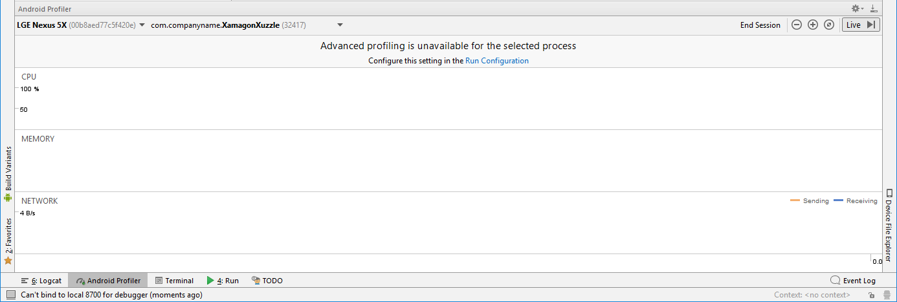Screen dimensions: 897x302
Task: Open the Run tool window
Action: click(223, 281)
